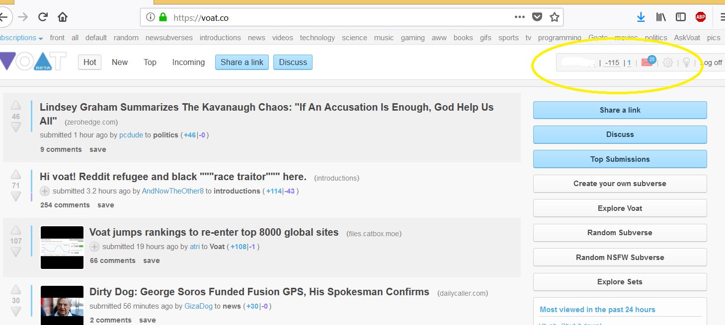Open user GizaDog's profile

pyautogui.click(x=198, y=306)
